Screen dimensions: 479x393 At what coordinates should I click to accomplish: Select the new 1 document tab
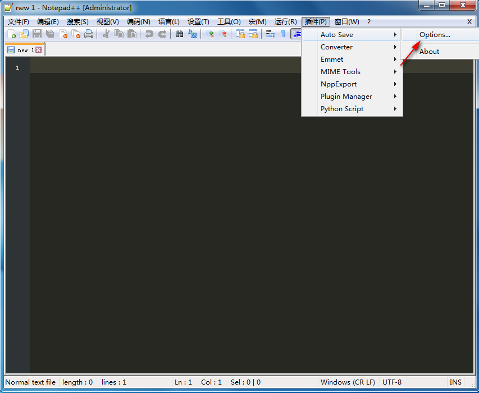point(25,49)
